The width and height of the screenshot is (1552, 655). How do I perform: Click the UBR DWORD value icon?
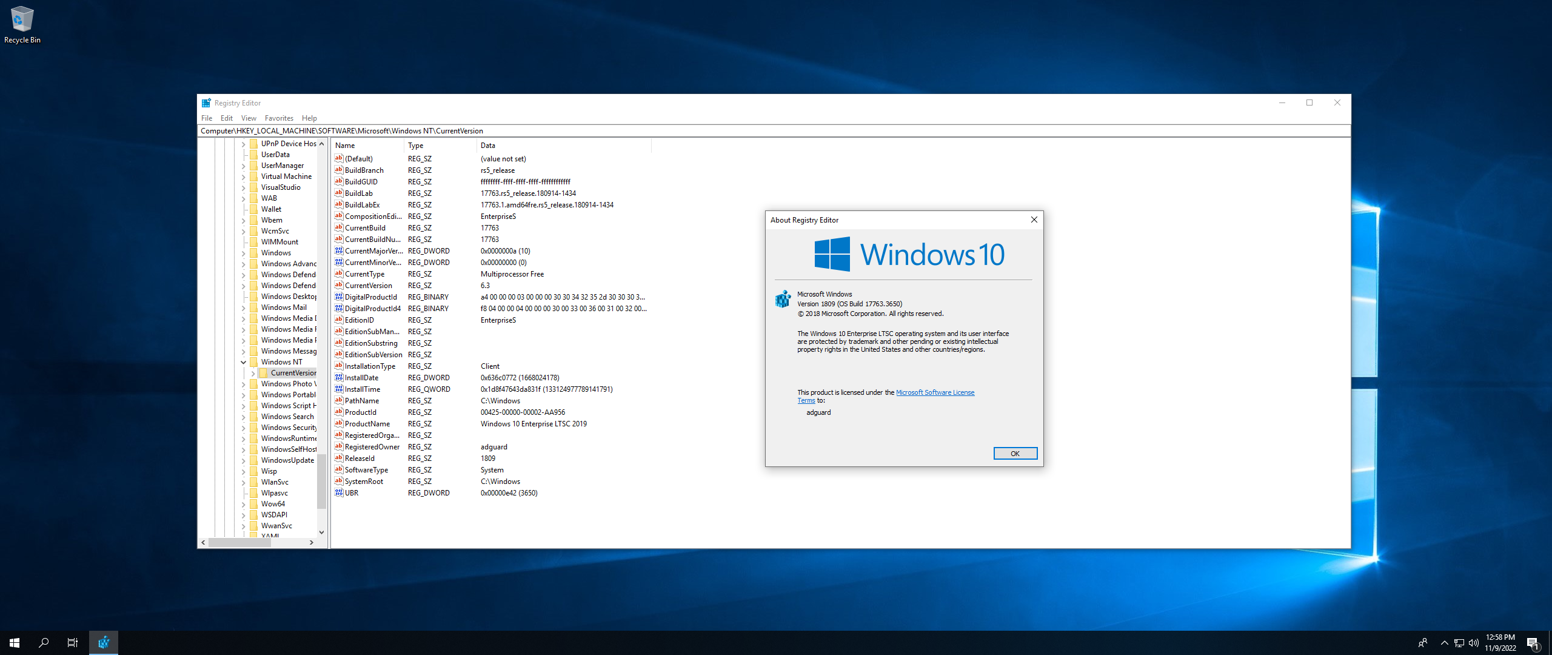[339, 493]
